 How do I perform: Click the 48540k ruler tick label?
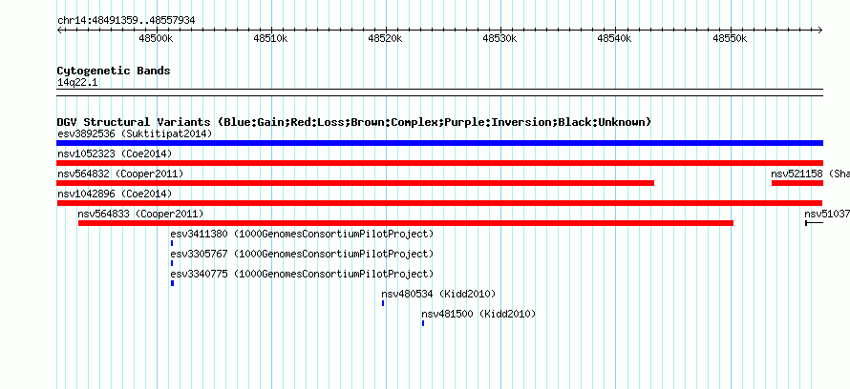tap(615, 39)
